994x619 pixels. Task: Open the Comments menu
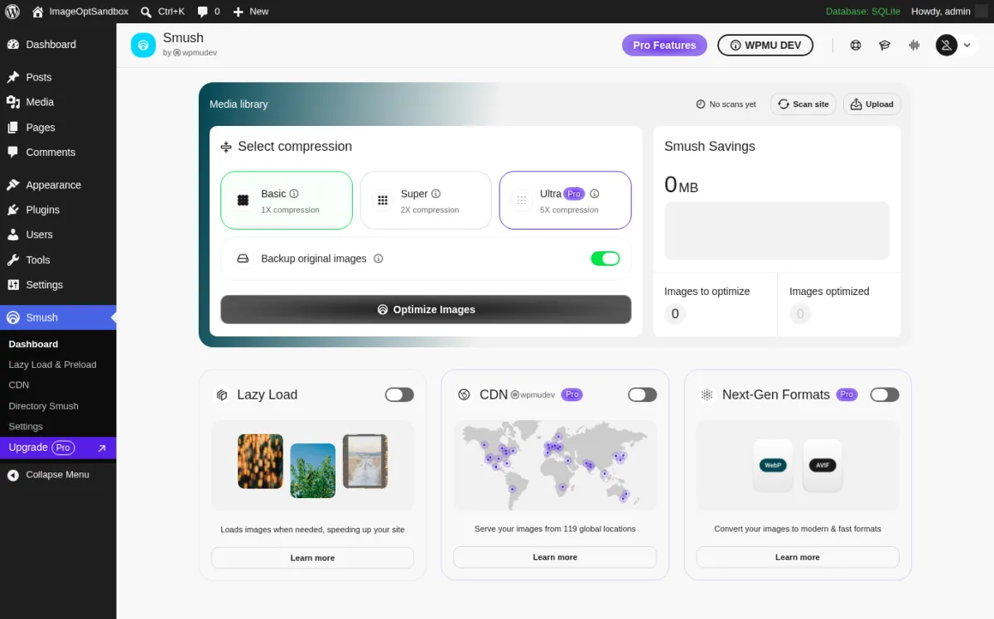58,152
